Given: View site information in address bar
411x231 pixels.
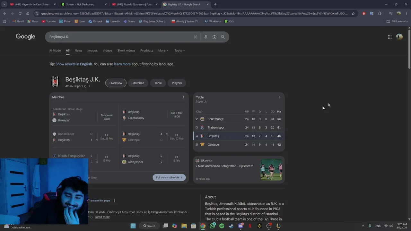Looking at the screenshot, I should 37,13.
